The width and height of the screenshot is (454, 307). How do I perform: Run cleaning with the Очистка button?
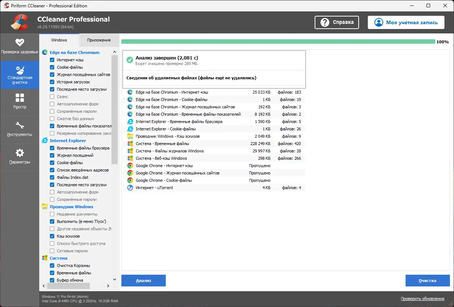(x=428, y=281)
